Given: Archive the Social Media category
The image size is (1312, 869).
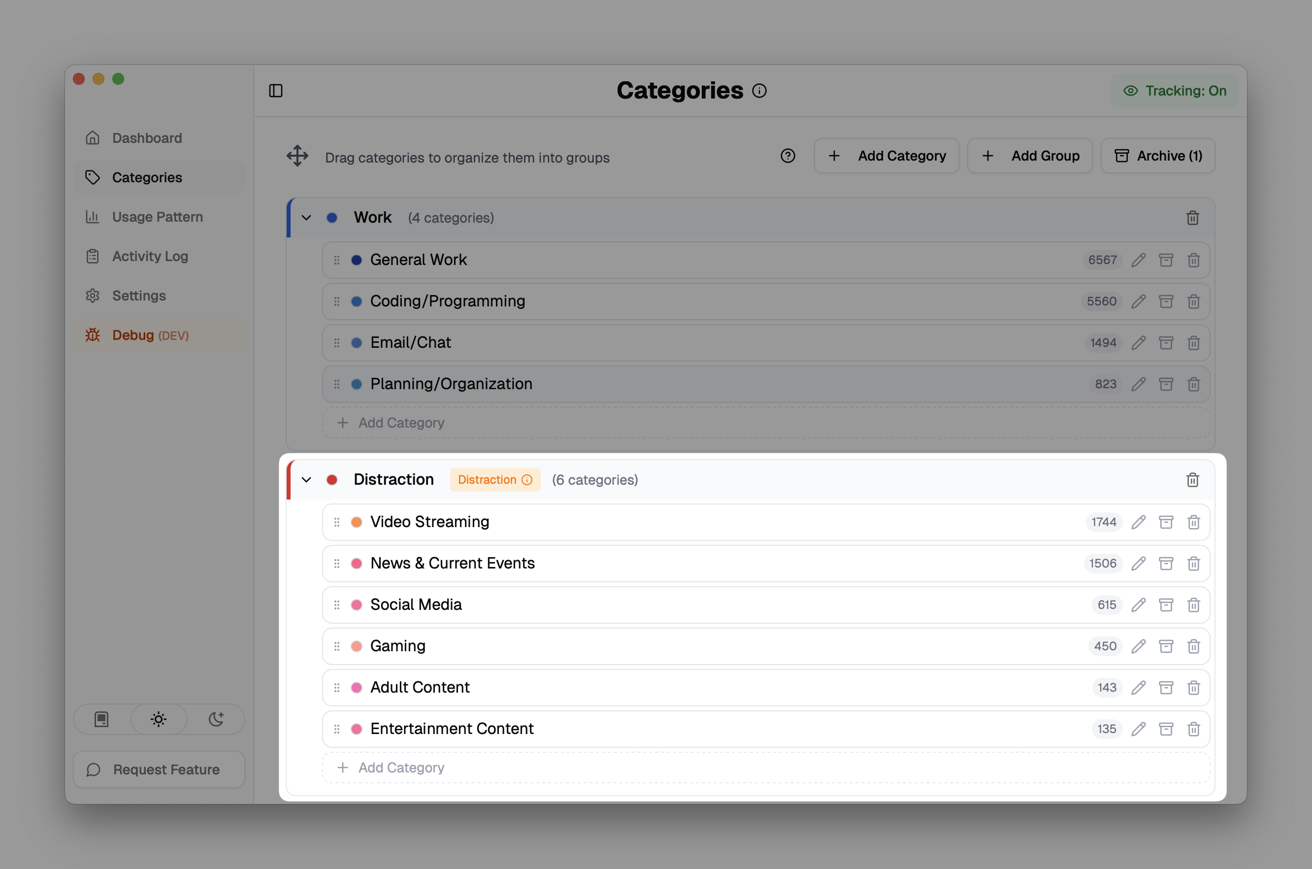Looking at the screenshot, I should [1166, 604].
